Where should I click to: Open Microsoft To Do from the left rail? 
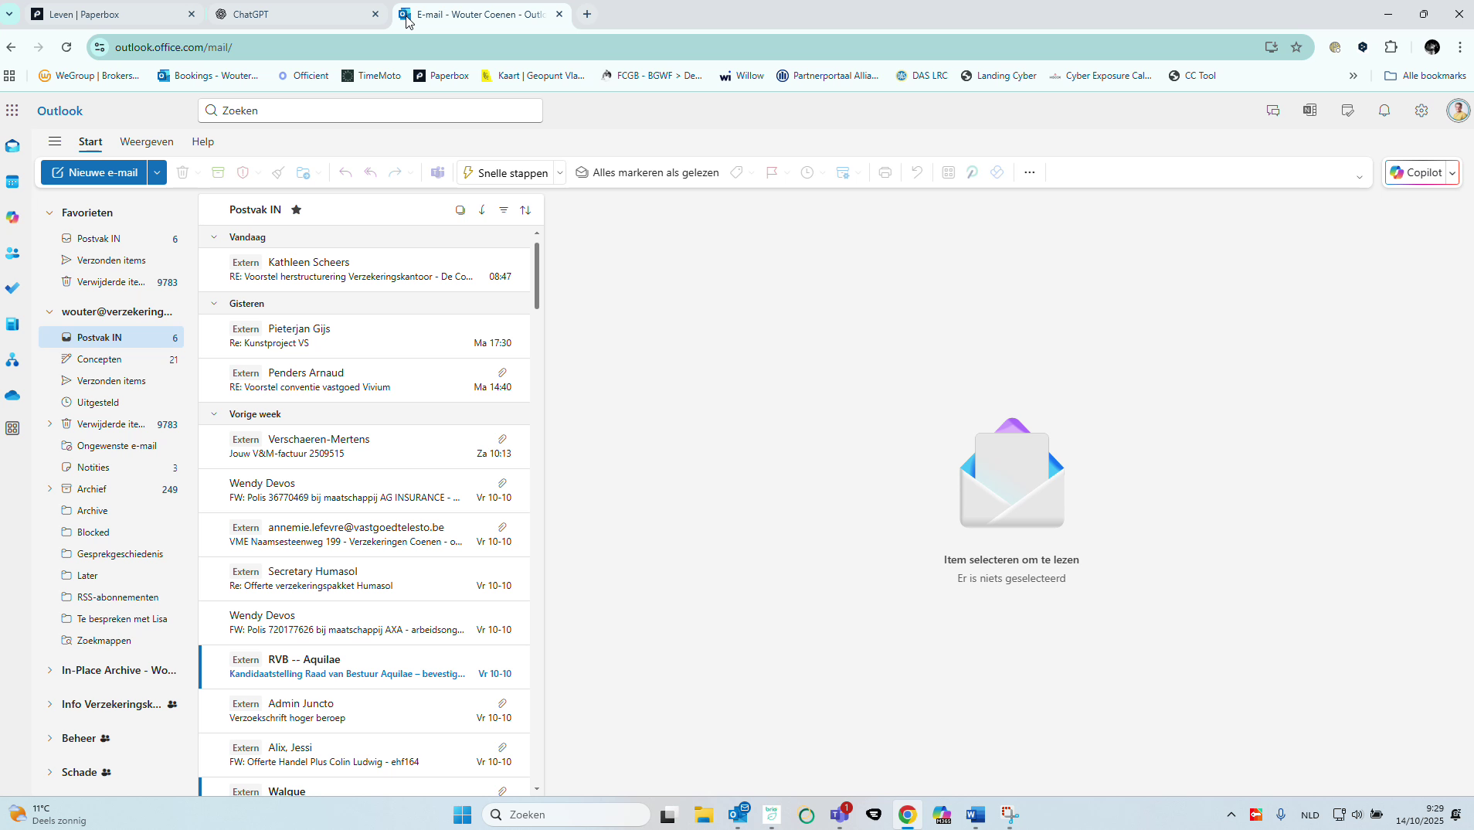pyautogui.click(x=12, y=287)
